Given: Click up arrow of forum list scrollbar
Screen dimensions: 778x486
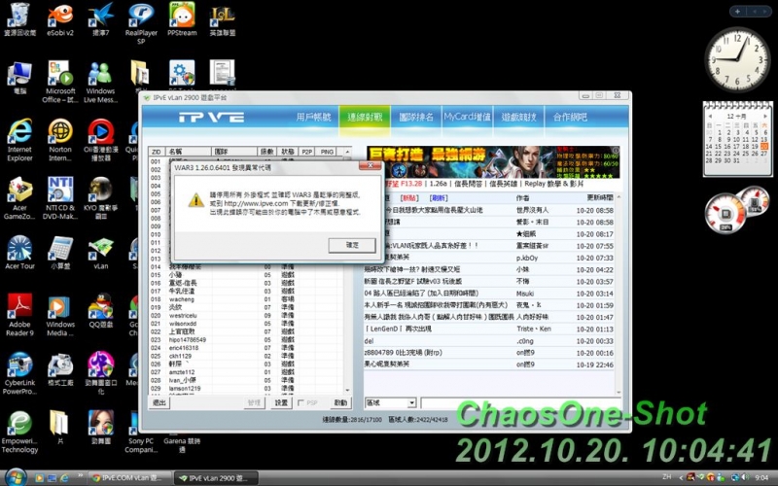Looking at the screenshot, I should 619,197.
